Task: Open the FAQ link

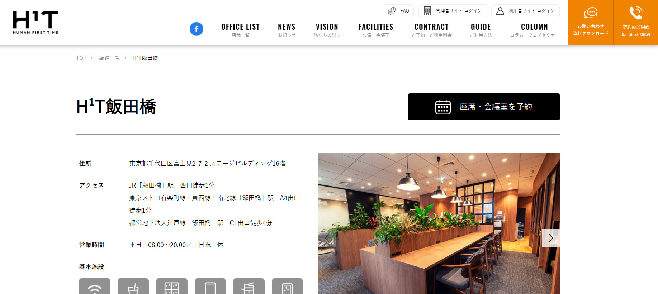Action: pos(398,11)
